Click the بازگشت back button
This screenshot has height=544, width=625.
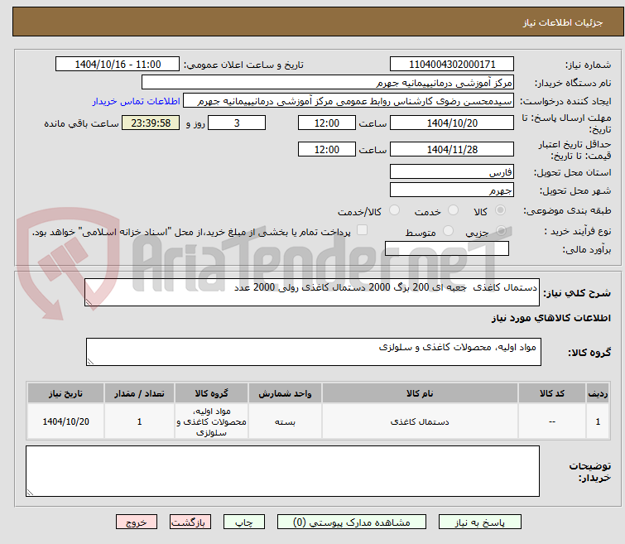(190, 522)
